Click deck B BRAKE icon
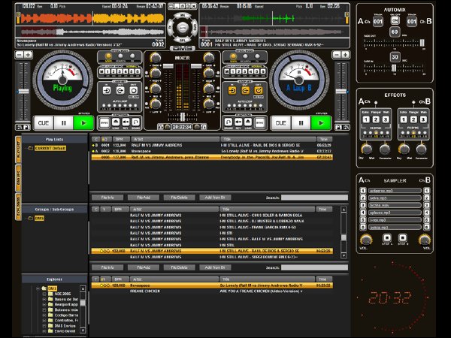Viewport: 451px width, 338px height. (229, 122)
